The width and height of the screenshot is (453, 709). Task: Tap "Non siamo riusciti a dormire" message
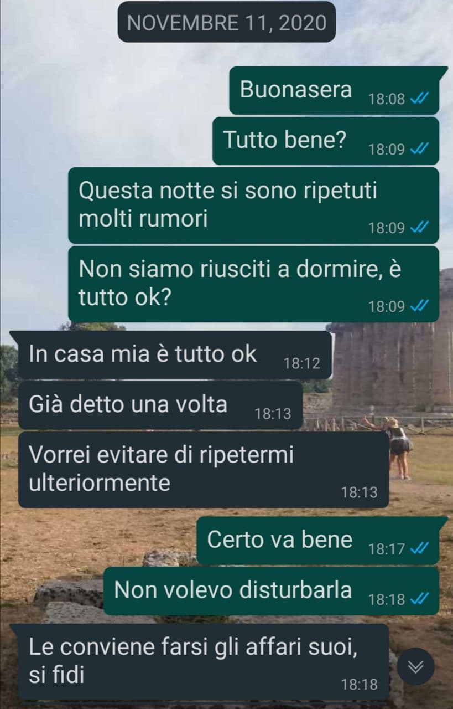pos(253,284)
